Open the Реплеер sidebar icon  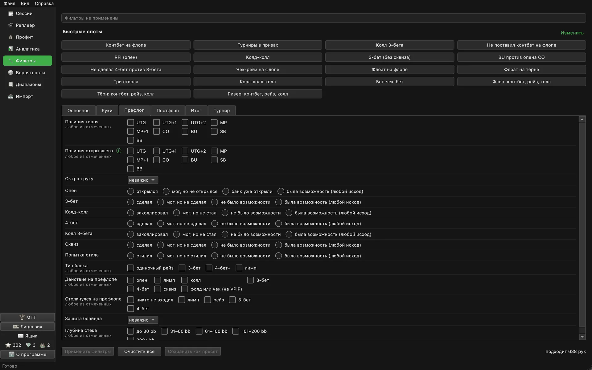pos(10,25)
